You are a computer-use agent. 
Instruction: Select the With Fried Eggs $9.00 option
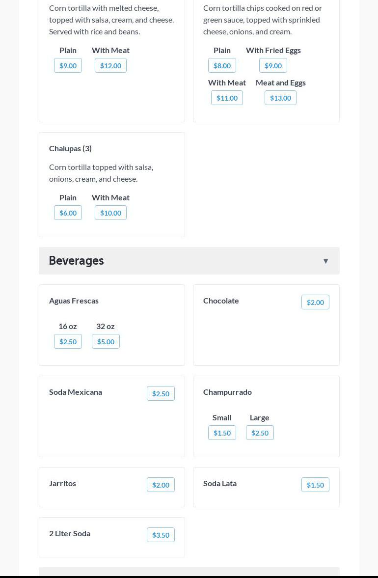pyautogui.click(x=273, y=66)
